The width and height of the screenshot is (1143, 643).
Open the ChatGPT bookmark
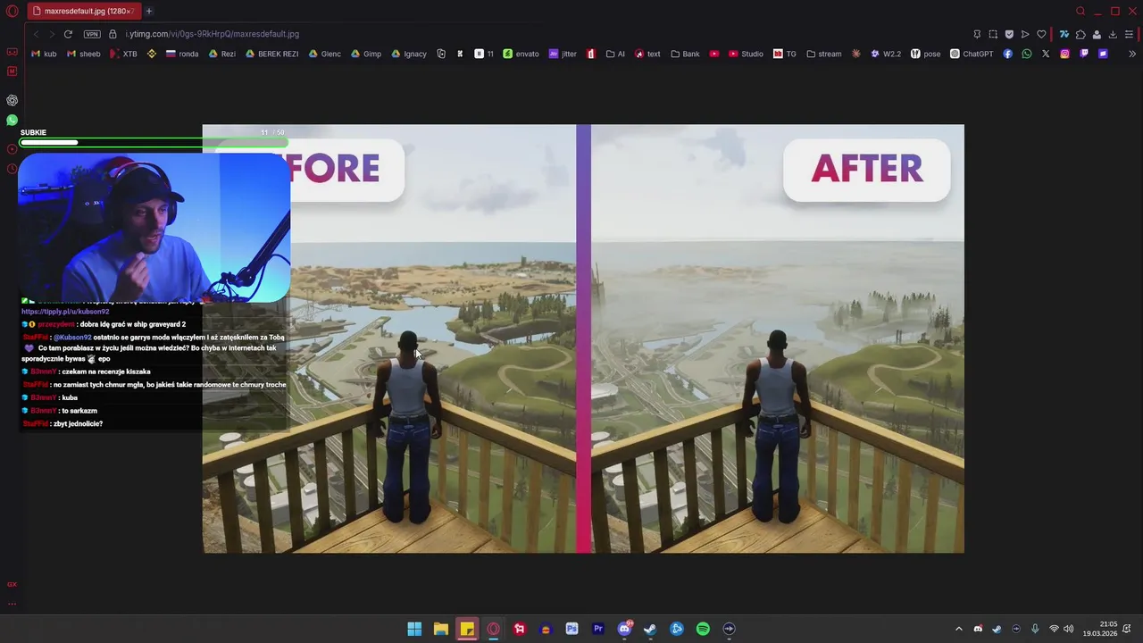click(x=972, y=54)
